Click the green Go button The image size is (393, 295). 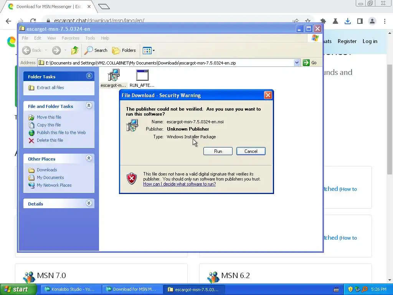coord(310,63)
